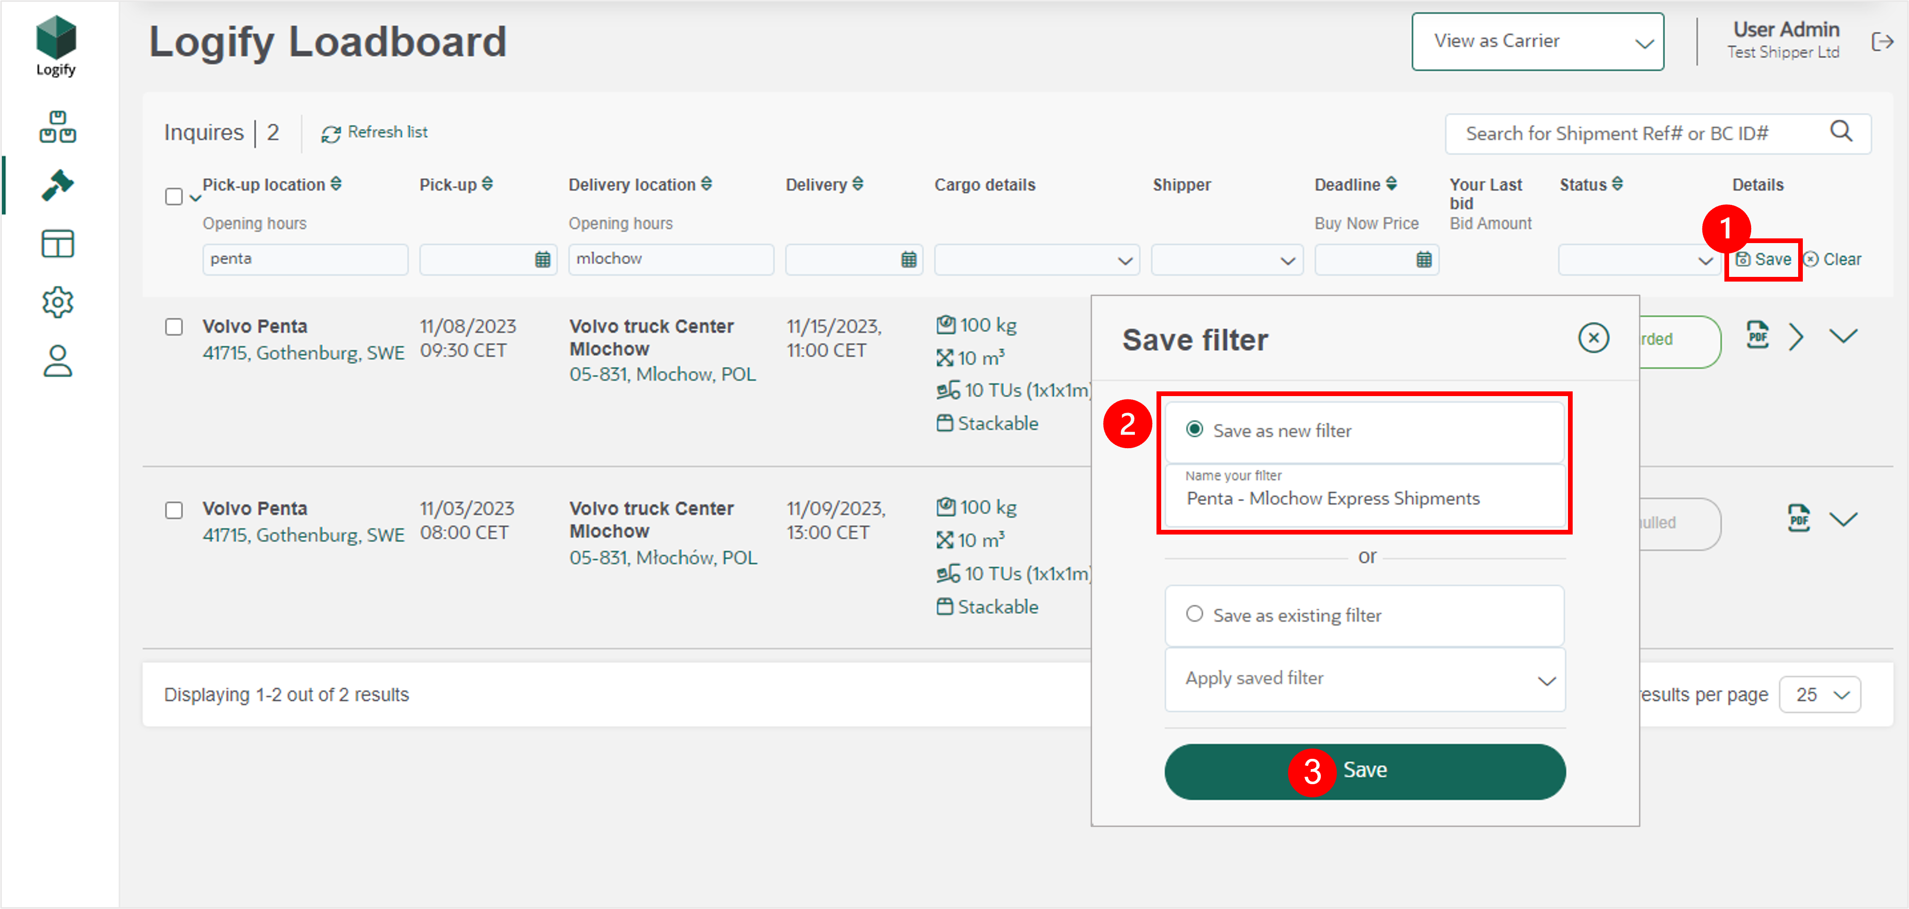Click the Refresh list icon
The height and width of the screenshot is (909, 1909).
coord(331,133)
